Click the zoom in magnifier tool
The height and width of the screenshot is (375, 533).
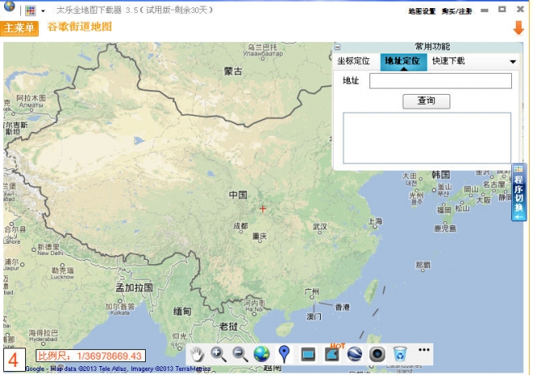point(218,354)
